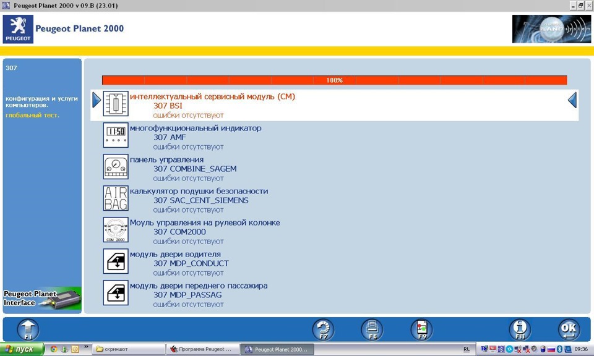The image size is (594, 356).
Task: Click '307 MDP_CONDUCT' text
Action: tap(191, 263)
